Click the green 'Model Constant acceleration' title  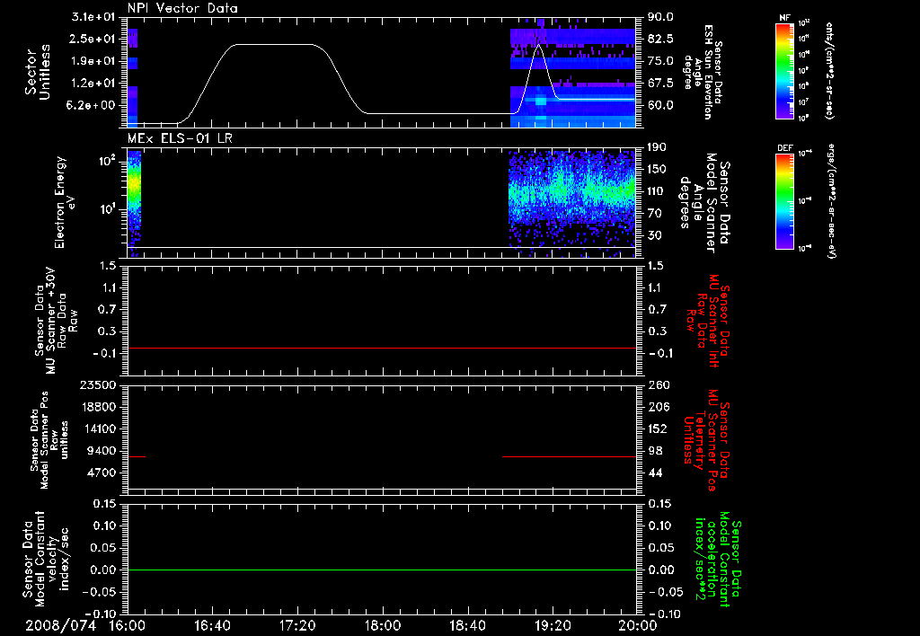(x=717, y=559)
